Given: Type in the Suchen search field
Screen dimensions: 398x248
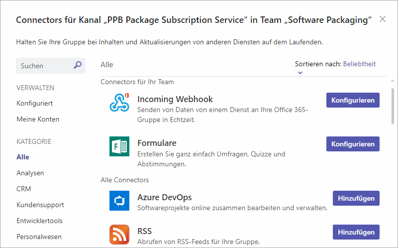Looking at the screenshot, I should coord(45,66).
